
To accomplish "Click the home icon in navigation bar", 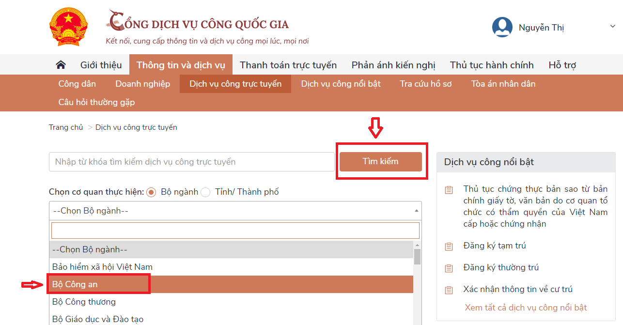I will [61, 65].
